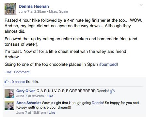159x117 pixels.
Task: Open Gary Givan's profile name
Action: [x=26, y=91]
